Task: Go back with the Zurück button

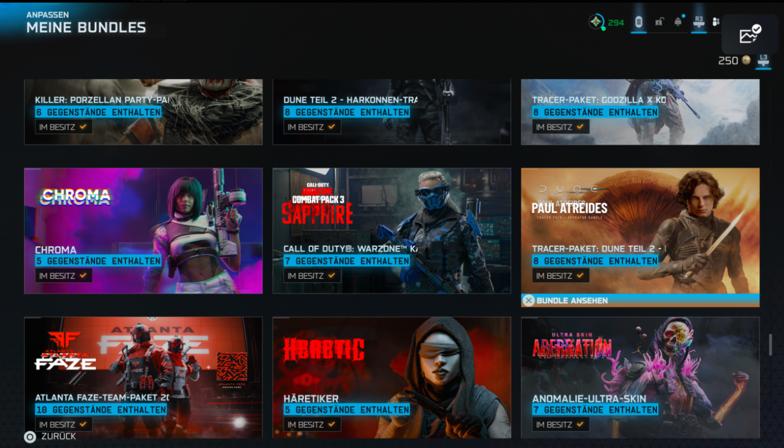Action: click(50, 437)
